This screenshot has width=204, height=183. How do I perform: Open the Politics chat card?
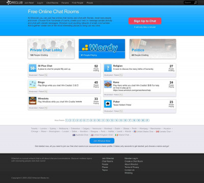(x=153, y=49)
